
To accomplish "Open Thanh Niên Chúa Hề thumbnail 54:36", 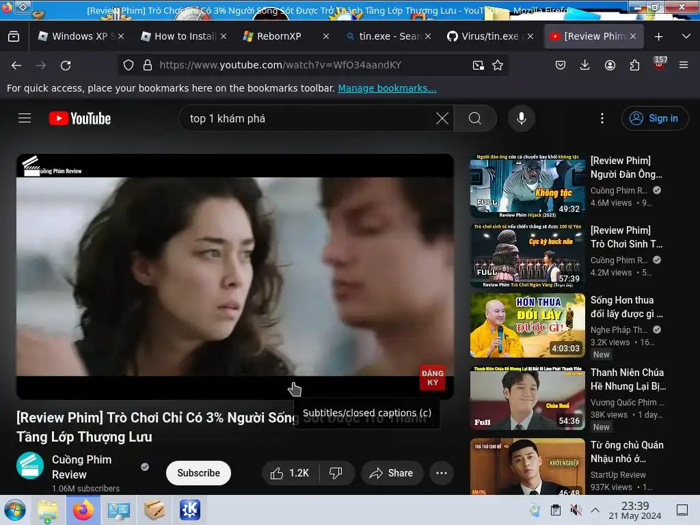I will pos(527,398).
